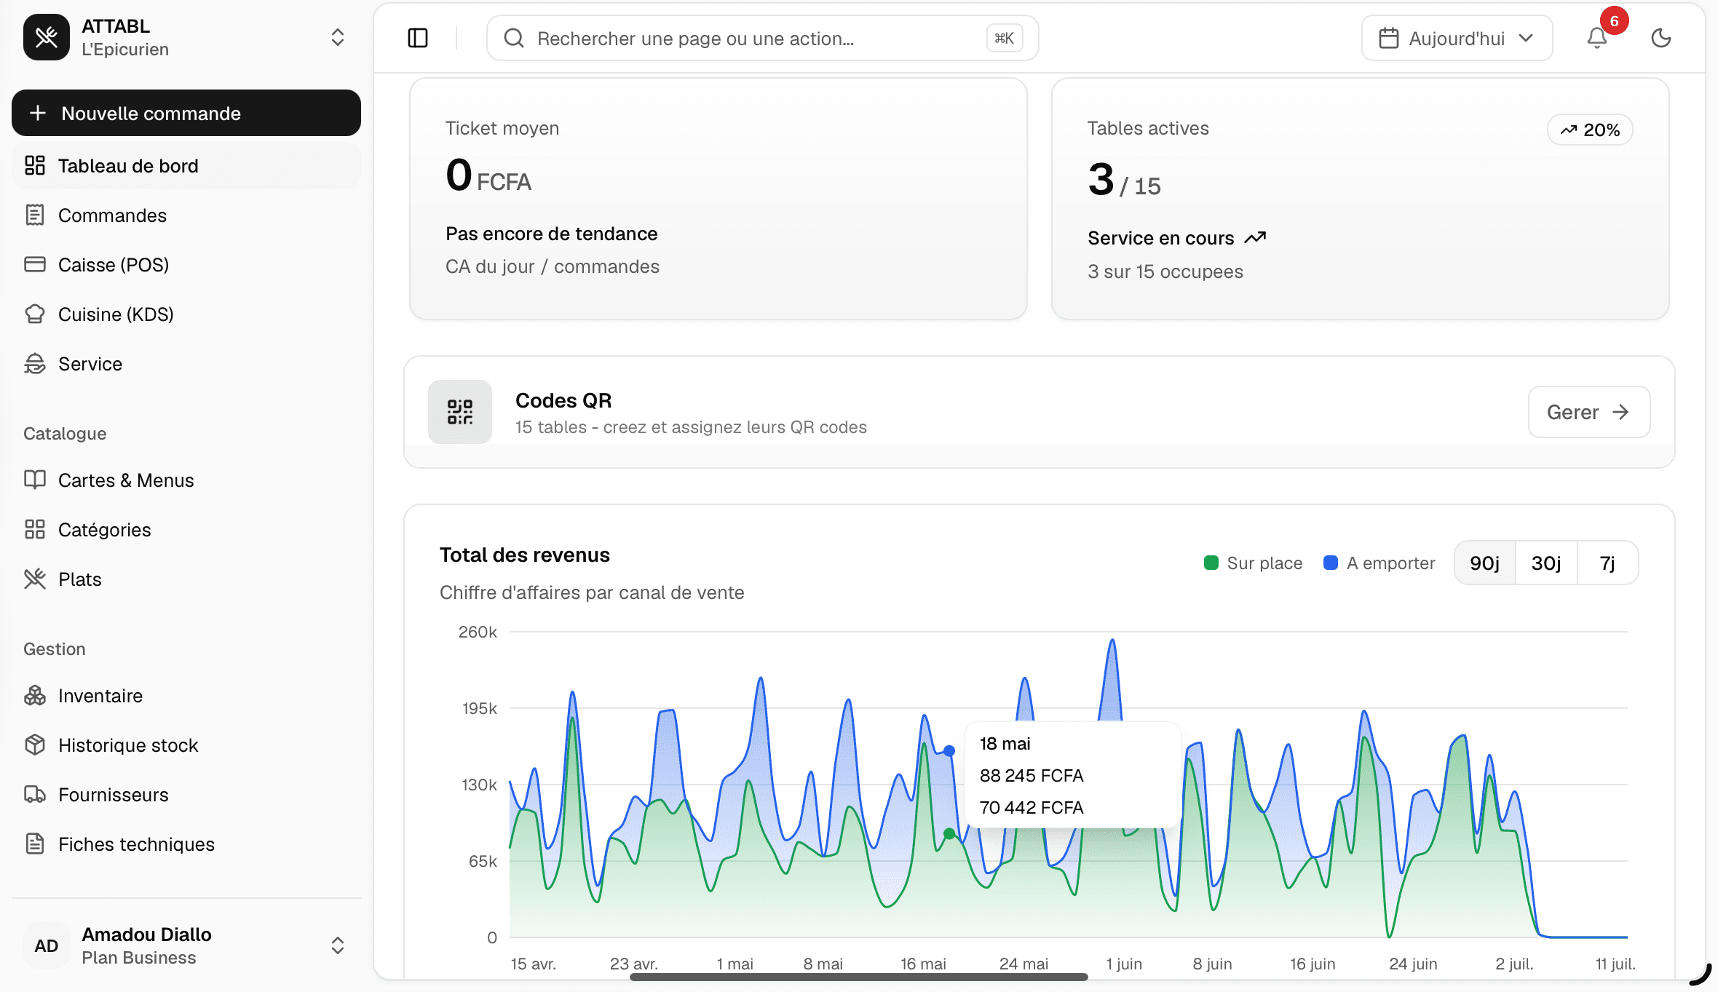This screenshot has height=992, width=1718.
Task: Click the Codes QR icon tile
Action: [x=460, y=412]
